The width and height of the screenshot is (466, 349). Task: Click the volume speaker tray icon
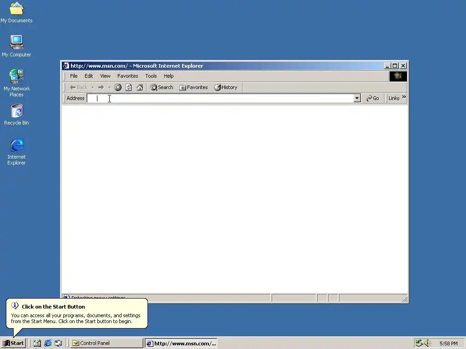click(x=427, y=343)
